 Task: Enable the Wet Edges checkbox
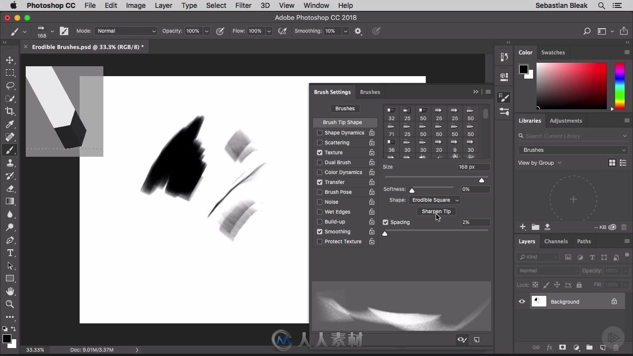[x=319, y=212]
